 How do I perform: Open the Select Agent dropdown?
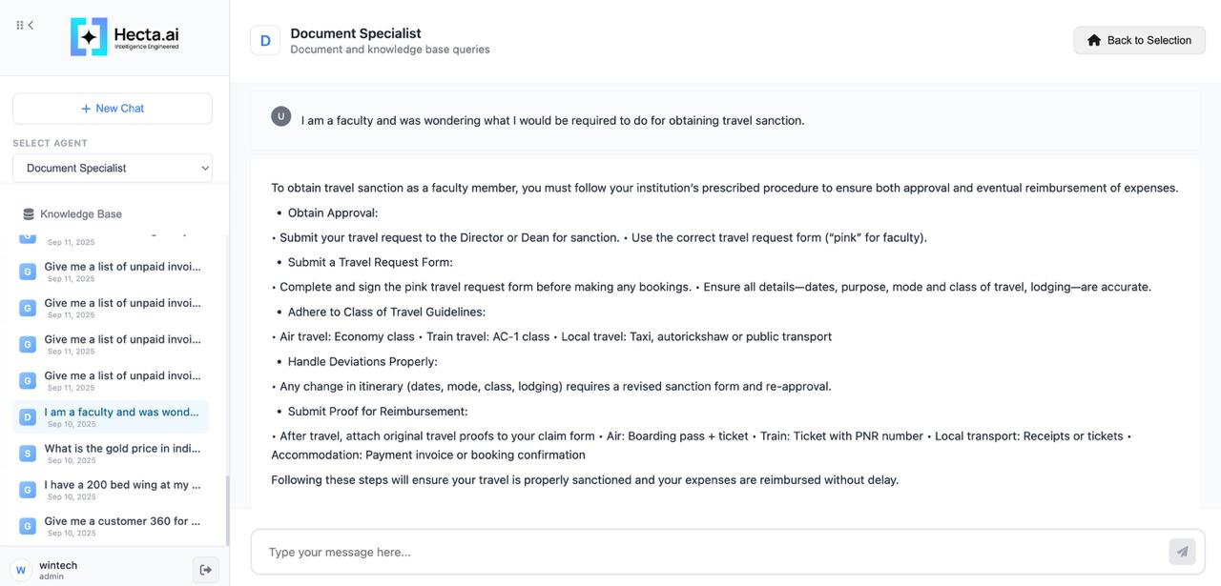click(113, 168)
